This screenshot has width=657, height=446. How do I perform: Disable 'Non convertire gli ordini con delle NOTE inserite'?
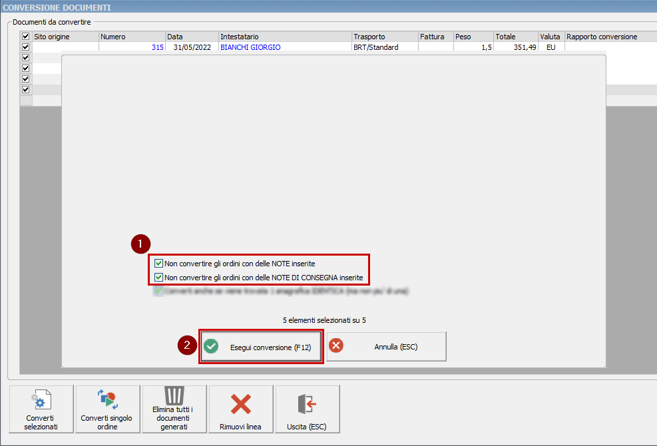pos(158,264)
